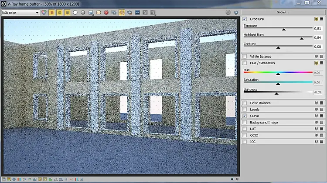Switch to RGB channel view icon
The width and height of the screenshot is (327, 183).
pyautogui.click(x=44, y=13)
